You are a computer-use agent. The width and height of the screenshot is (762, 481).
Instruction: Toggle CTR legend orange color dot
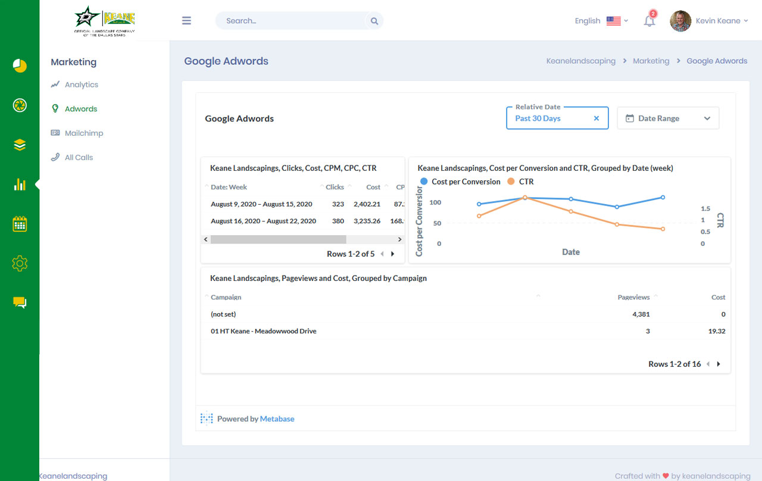[511, 182]
